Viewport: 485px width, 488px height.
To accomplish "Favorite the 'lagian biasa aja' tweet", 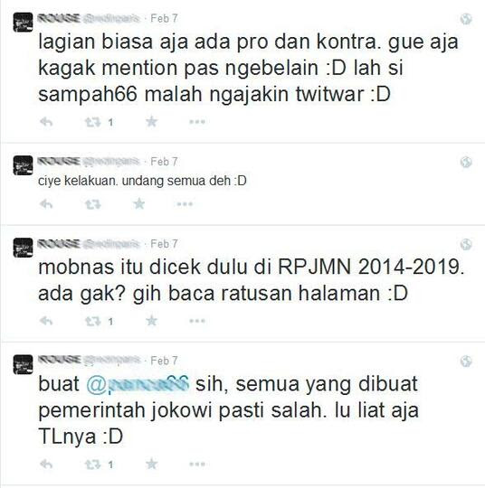I will tap(151, 122).
